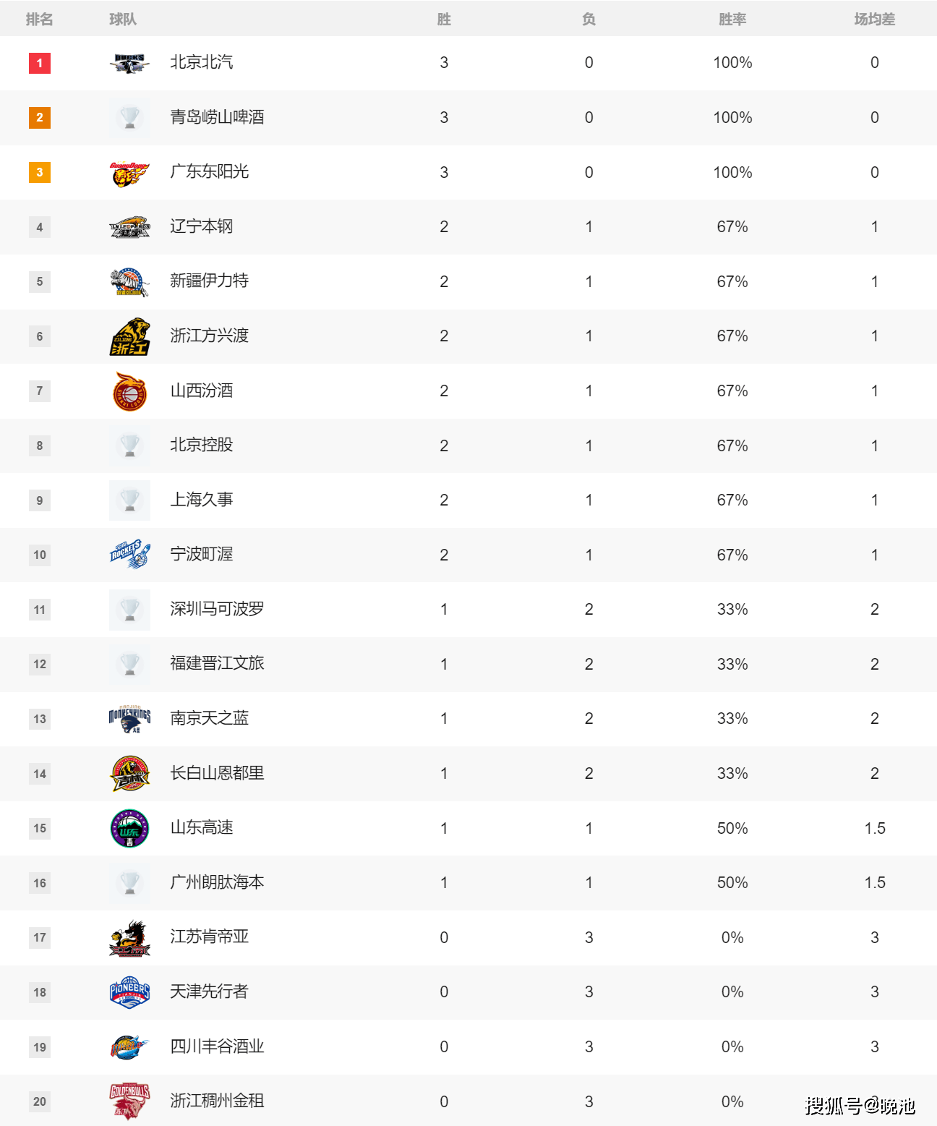Click the Shanxi team round logo
Viewport: 937px width, 1126px height.
point(129,391)
